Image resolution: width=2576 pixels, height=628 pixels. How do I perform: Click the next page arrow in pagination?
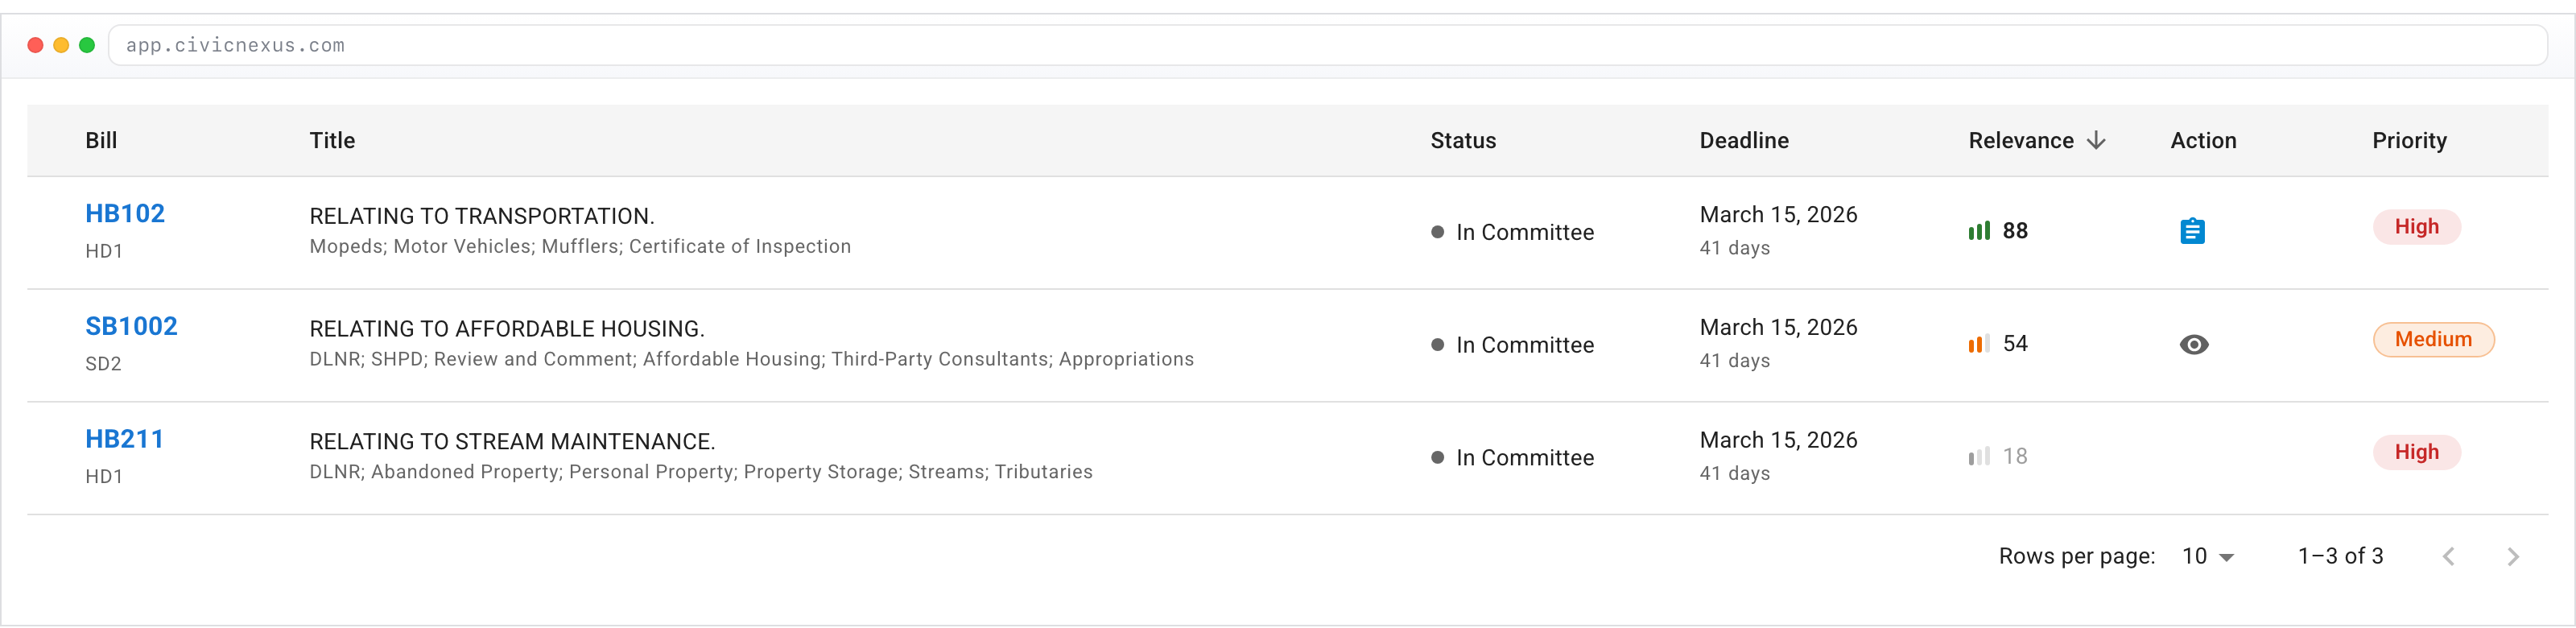pos(2514,556)
